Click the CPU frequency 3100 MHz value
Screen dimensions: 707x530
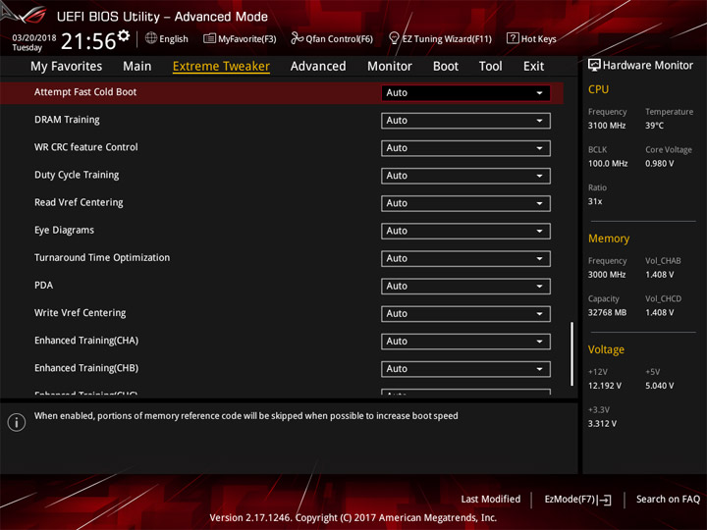607,126
